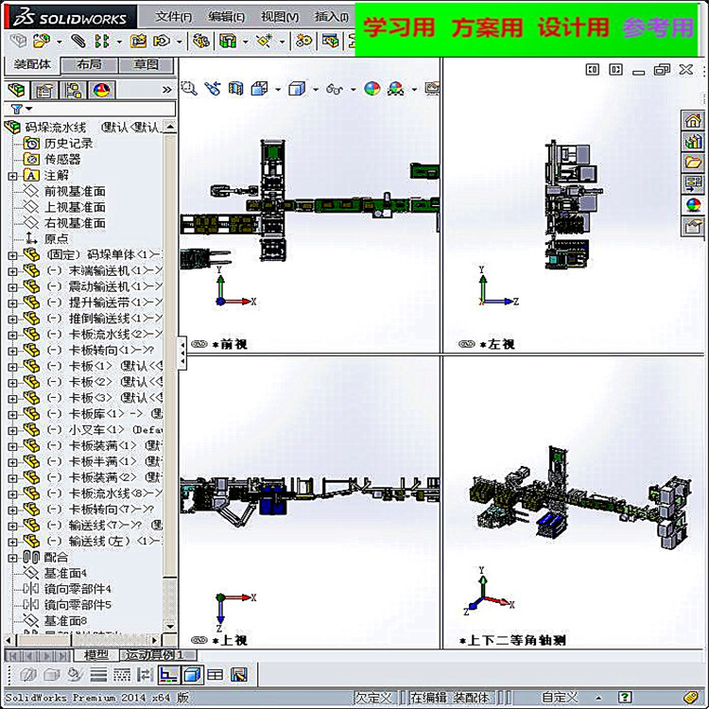The image size is (709, 709).
Task: Open the FeatureManager design tree tab
Action: [x=16, y=90]
